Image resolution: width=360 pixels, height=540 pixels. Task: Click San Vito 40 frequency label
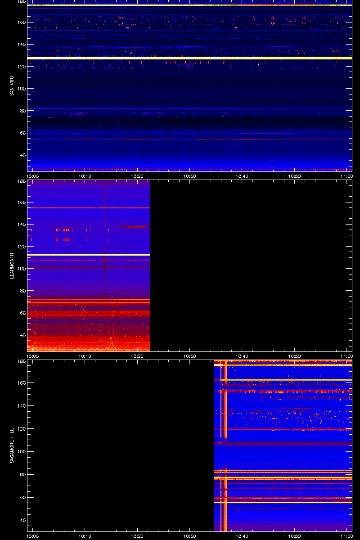22,155
